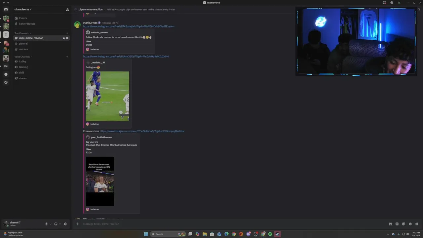Open your_footballmemer embed author
This screenshot has width=423, height=238.
[x=101, y=137]
